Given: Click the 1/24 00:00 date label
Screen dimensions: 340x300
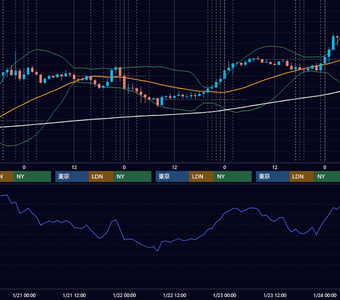Looking at the screenshot, I should pyautogui.click(x=325, y=295).
